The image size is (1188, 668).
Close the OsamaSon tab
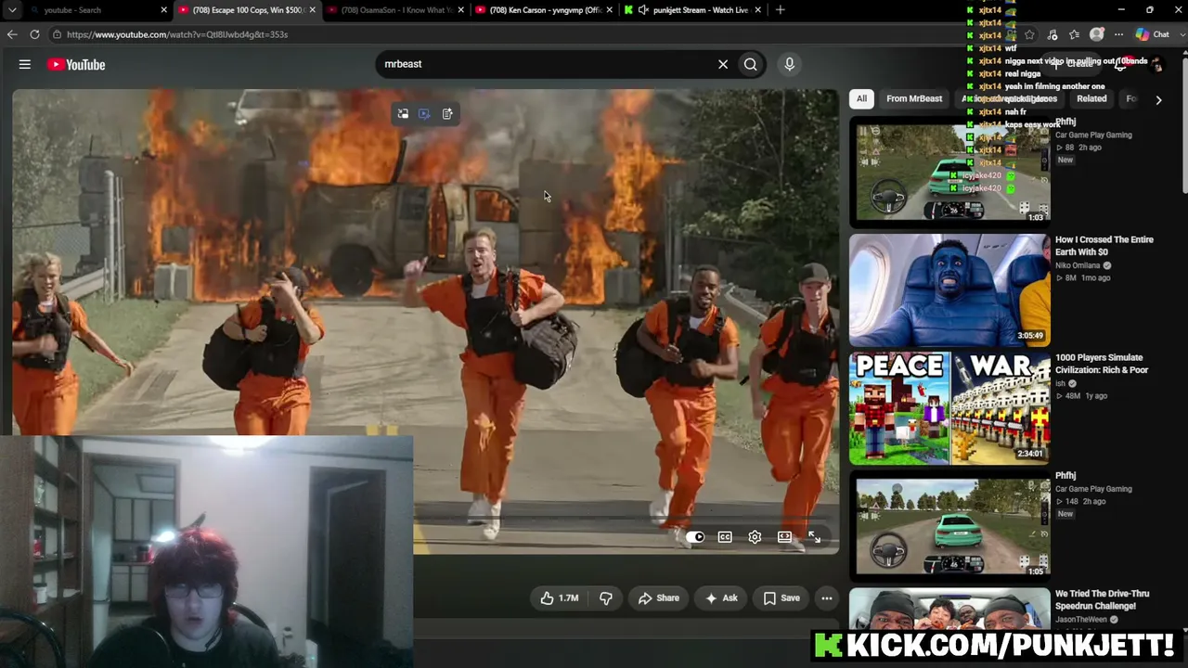[x=461, y=10]
